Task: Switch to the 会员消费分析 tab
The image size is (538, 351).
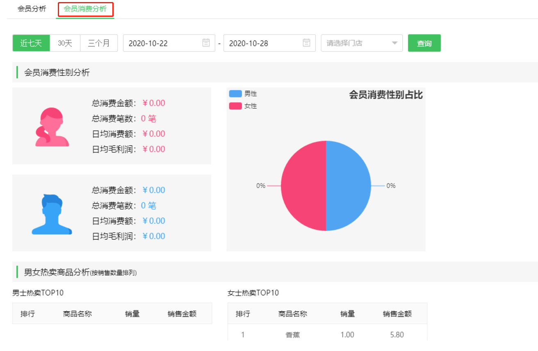Action: (85, 9)
